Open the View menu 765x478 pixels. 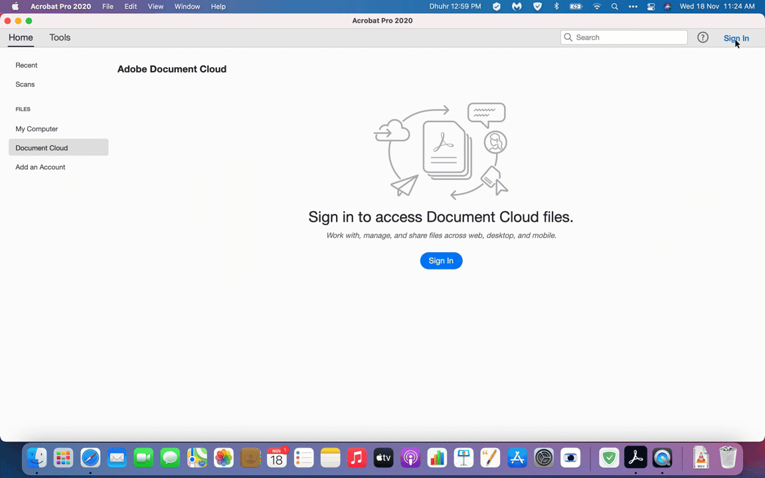155,7
